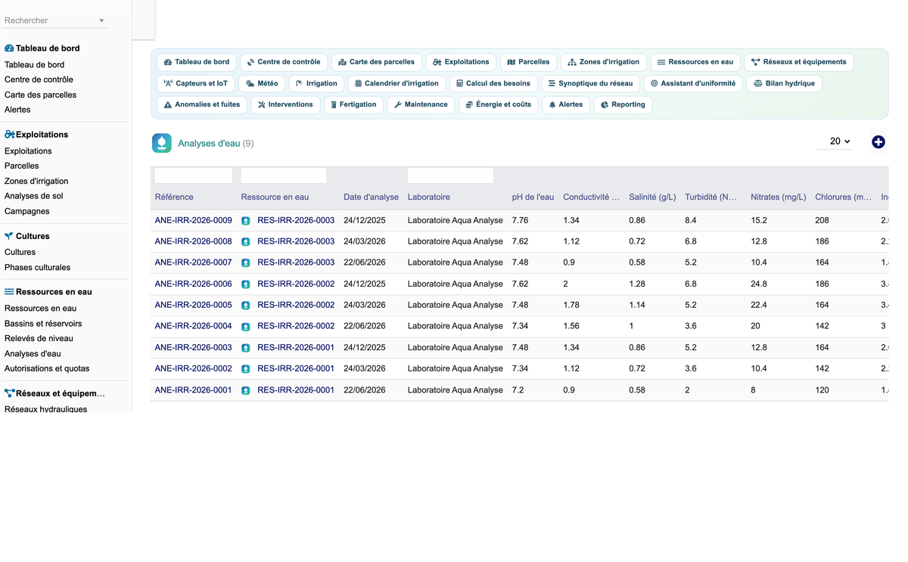This screenshot has width=908, height=562.
Task: Open Alertes toolbar button
Action: pos(565,104)
